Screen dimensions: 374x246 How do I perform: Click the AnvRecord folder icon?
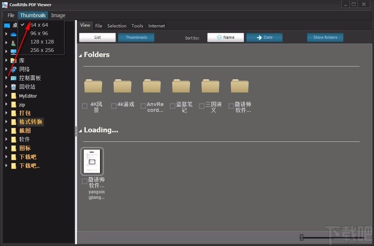[x=152, y=86]
